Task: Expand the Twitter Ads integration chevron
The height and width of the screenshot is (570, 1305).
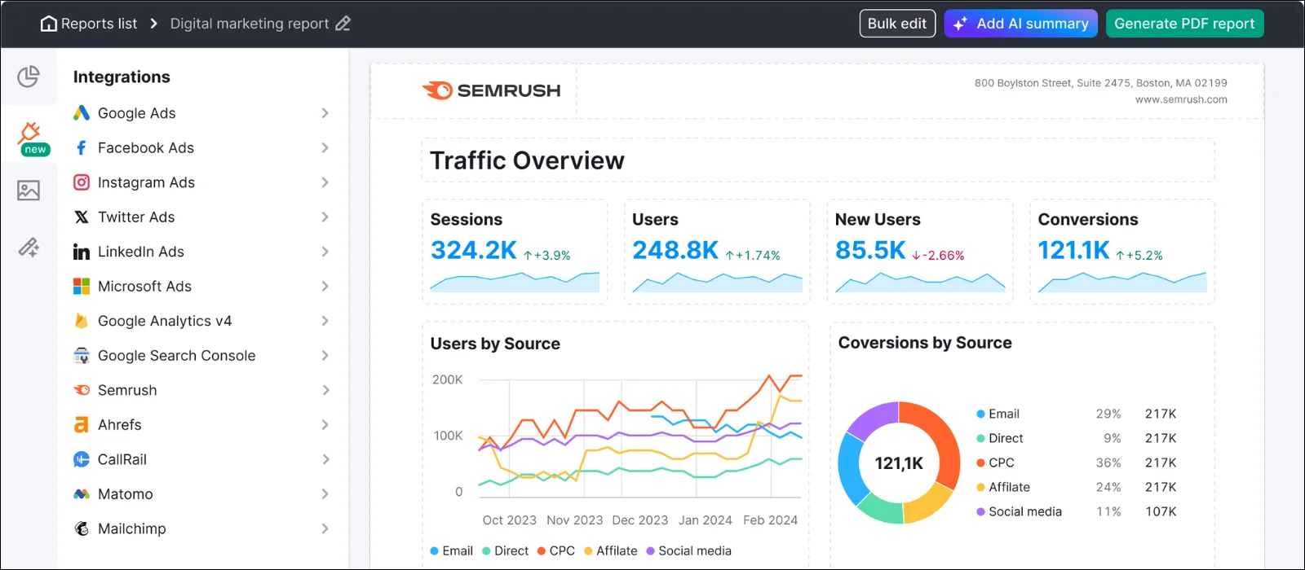Action: pos(325,217)
